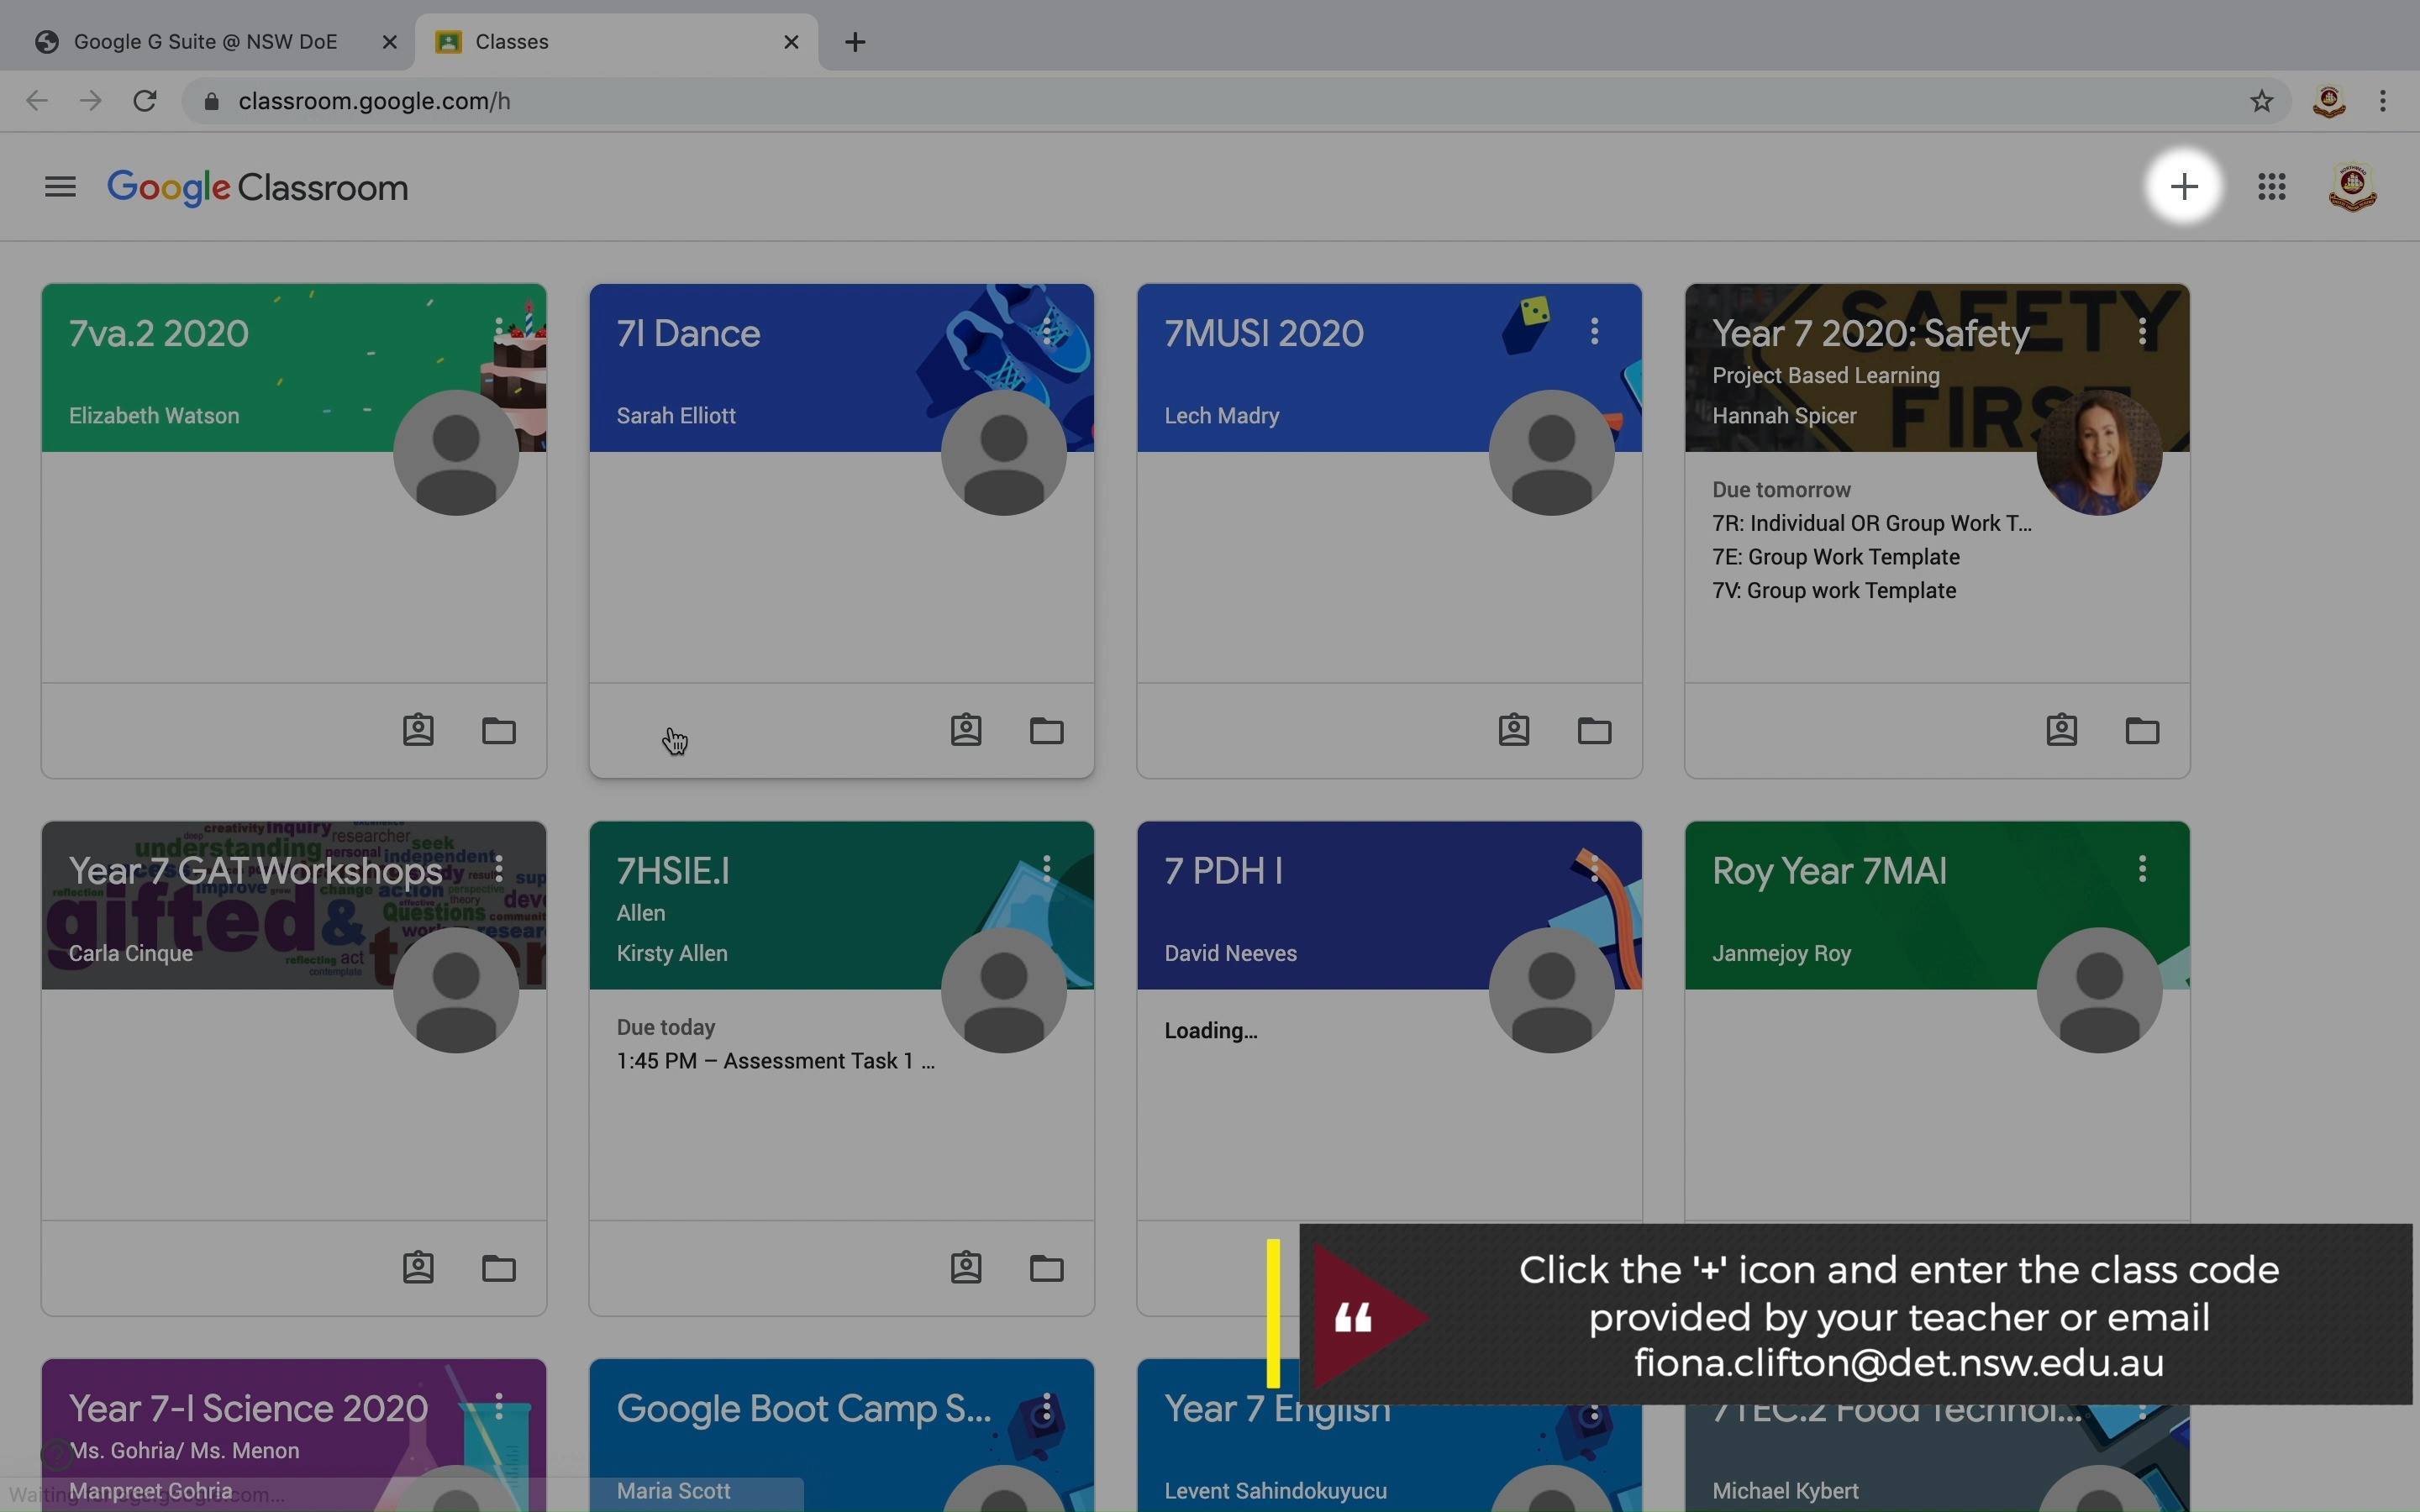2420x1512 pixels.
Task: Open the Drive folder for Year 7 2020: Safety
Action: click(2143, 730)
